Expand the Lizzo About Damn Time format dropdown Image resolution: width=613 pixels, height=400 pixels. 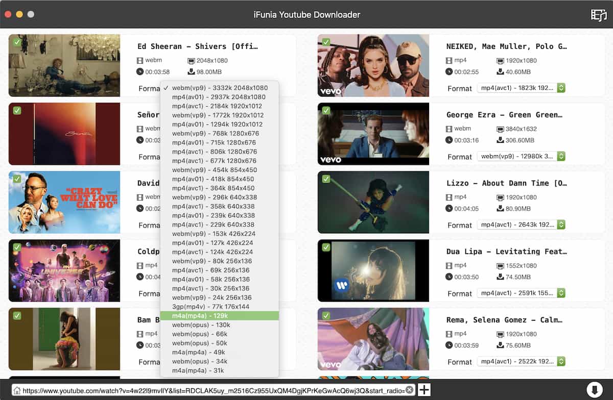[x=521, y=225]
